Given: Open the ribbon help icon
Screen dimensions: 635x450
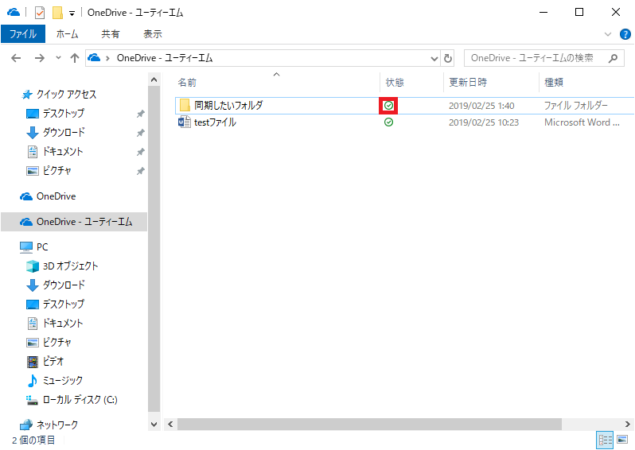Looking at the screenshot, I should 625,34.
